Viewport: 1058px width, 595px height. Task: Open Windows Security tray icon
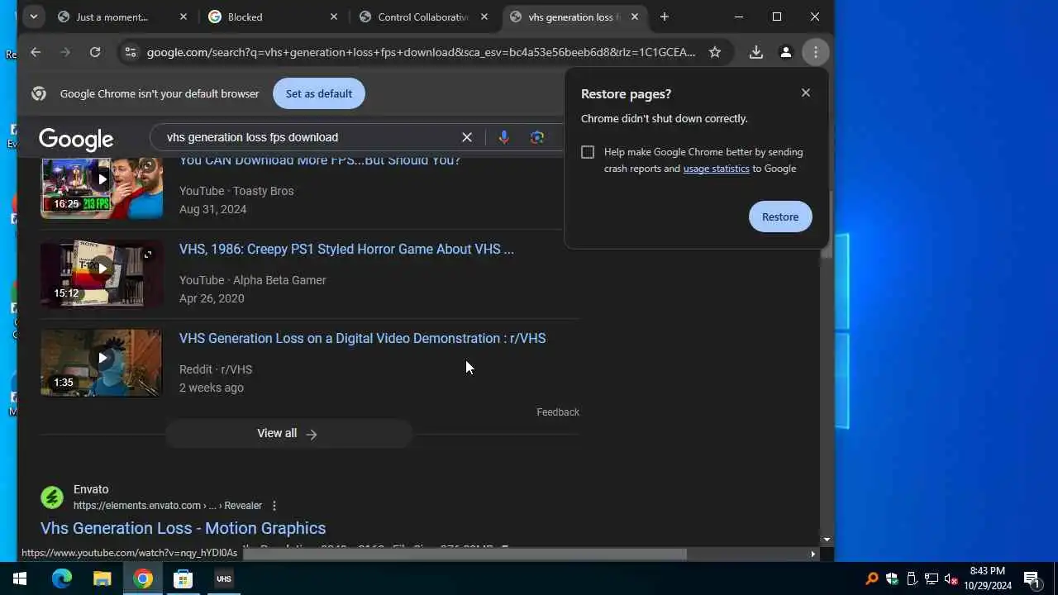click(x=892, y=578)
